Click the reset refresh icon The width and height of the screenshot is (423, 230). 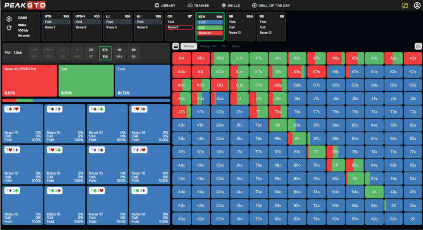[9, 28]
